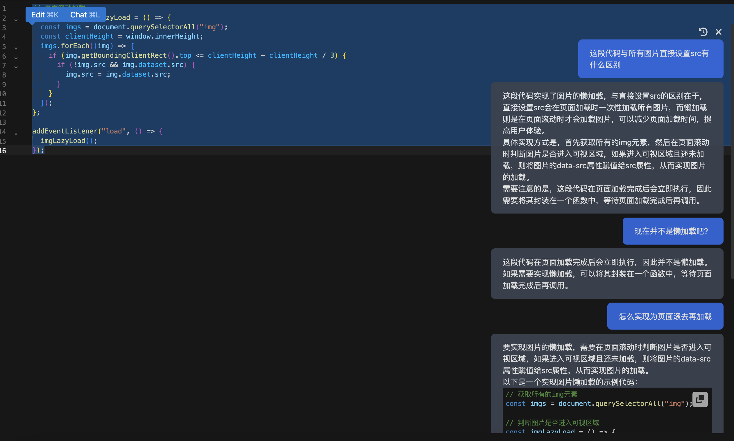Click the '// 获取所有的img元素' comment in chat code

click(x=541, y=394)
